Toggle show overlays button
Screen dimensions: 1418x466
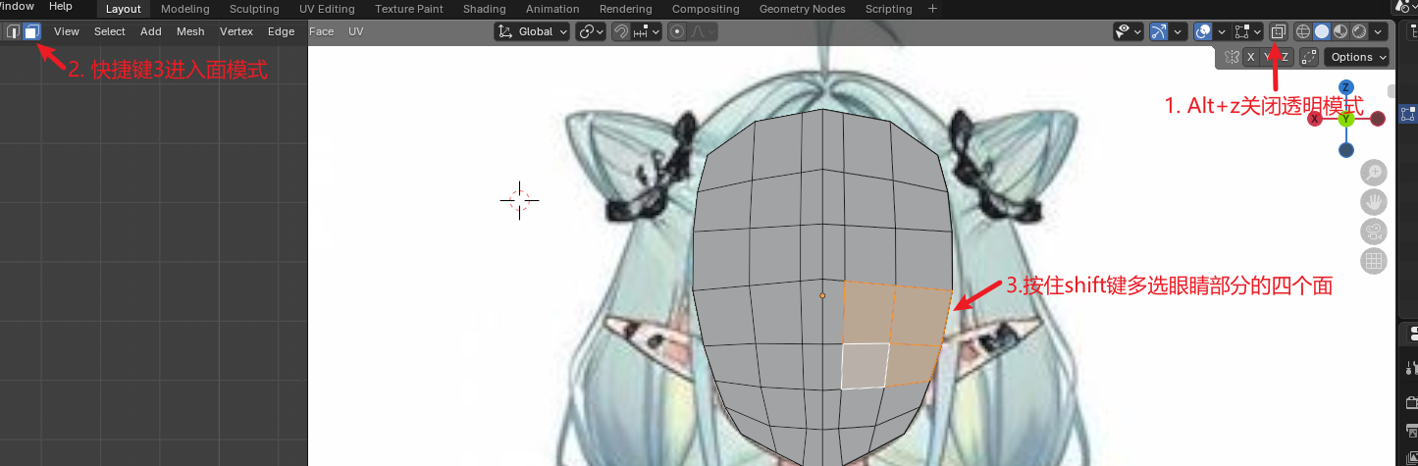[x=1203, y=31]
